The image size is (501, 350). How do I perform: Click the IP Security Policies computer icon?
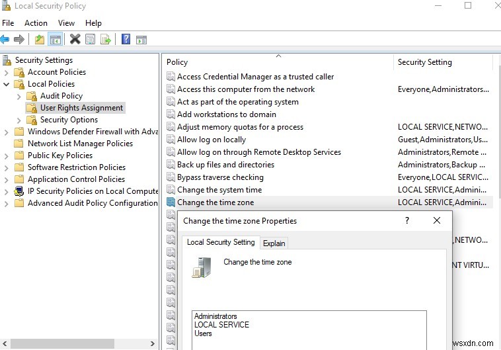click(x=19, y=191)
